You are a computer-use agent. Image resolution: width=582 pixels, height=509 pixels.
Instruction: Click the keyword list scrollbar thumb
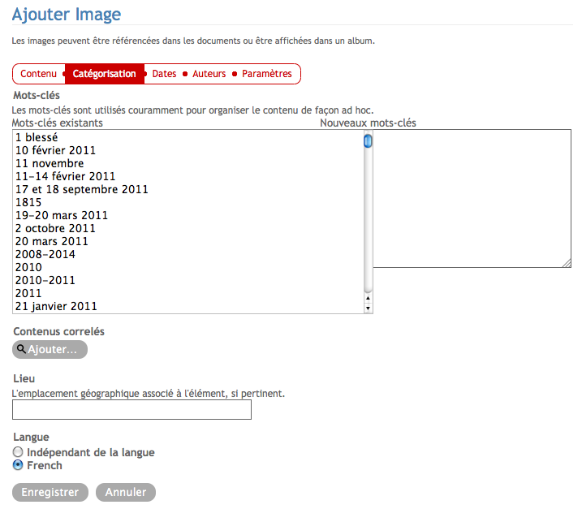pyautogui.click(x=368, y=142)
